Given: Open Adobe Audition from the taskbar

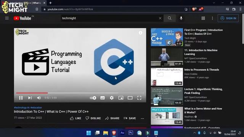Looking at the screenshot, I should (122, 133).
